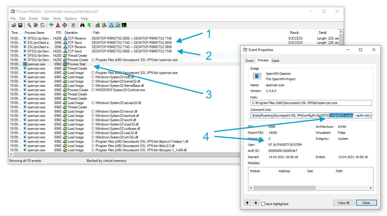This screenshot has width=387, height=216.
Task: Toggle Show Registry Activity in toolbar
Action: tap(97, 25)
